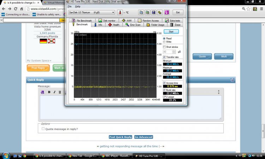The width and height of the screenshot is (265, 159).
Task: Switch to the HD Tune Pro taskbar button
Action: pos(149,156)
